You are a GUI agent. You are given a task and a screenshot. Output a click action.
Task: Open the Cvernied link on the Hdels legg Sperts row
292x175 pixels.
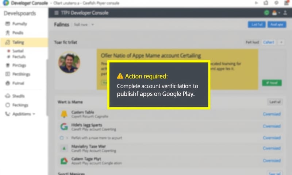[272, 126]
